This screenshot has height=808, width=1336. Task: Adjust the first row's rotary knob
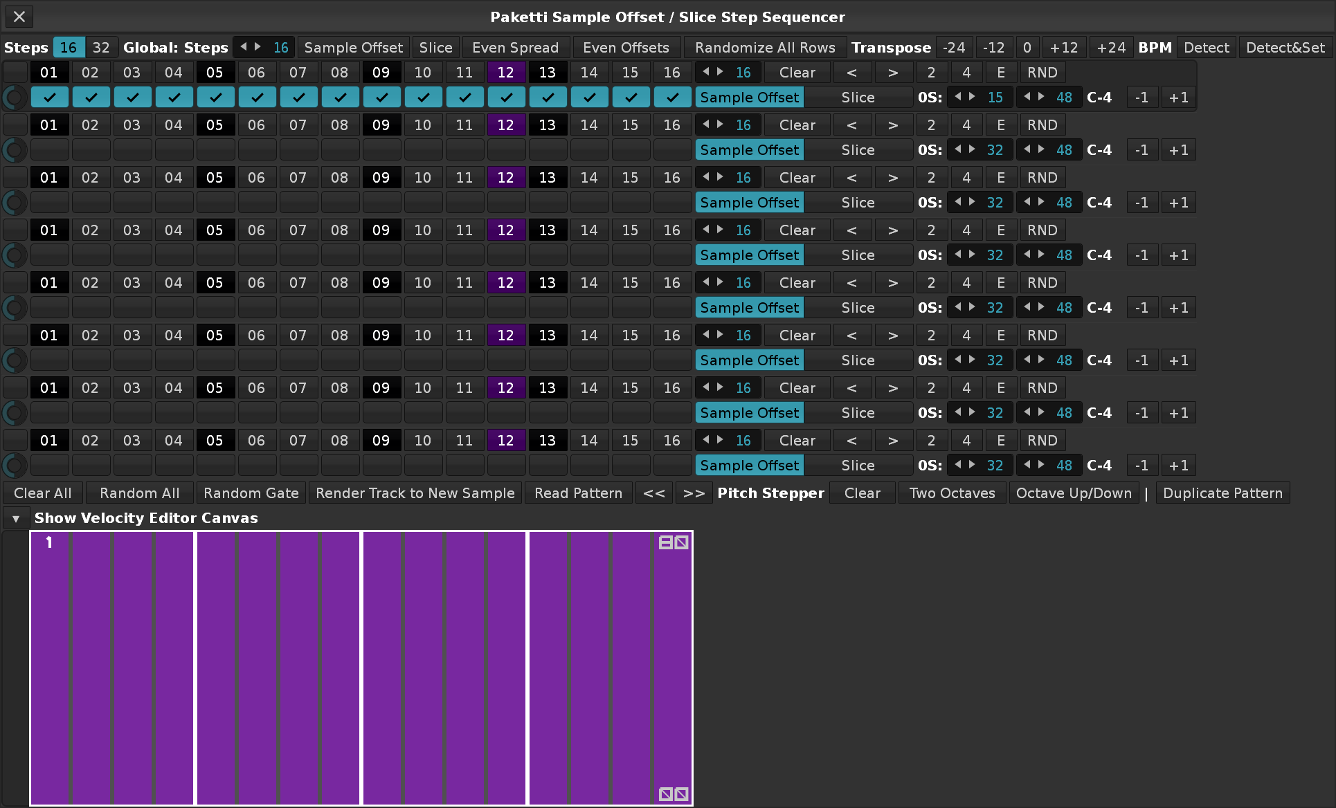click(15, 98)
